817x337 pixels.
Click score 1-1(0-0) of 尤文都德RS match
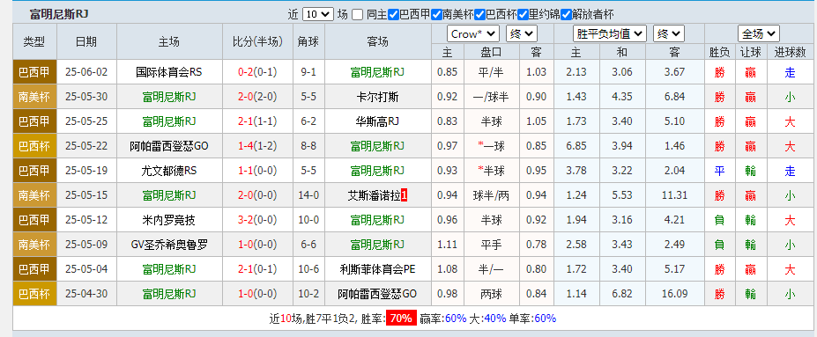(257, 171)
